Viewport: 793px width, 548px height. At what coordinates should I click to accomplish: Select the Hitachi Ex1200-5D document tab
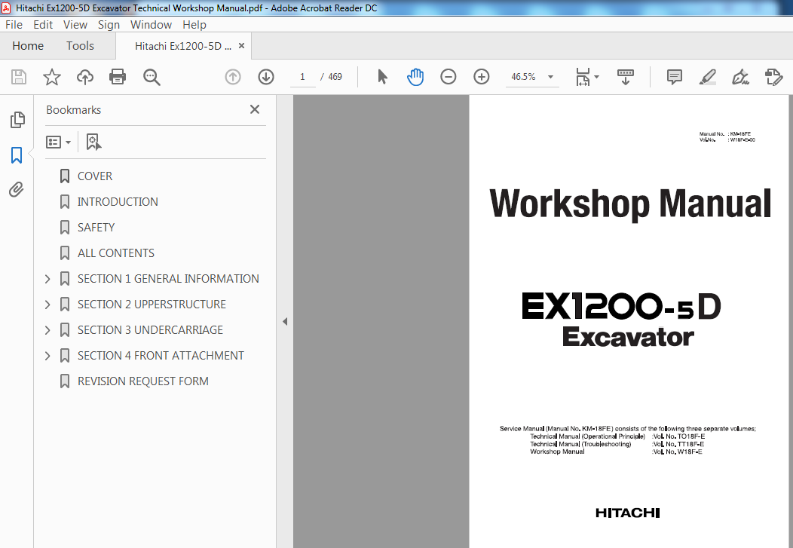pos(182,46)
